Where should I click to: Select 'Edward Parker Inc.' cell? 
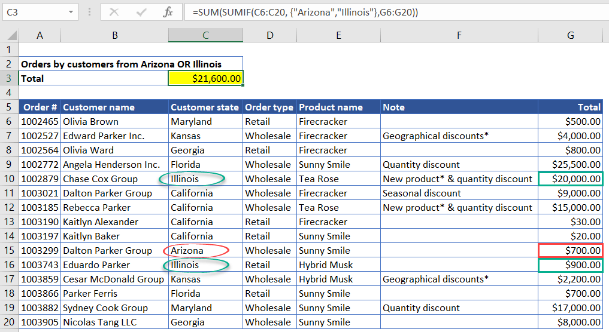(114, 136)
